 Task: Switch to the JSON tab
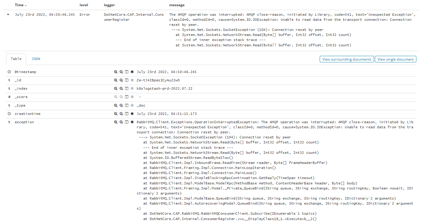click(36, 59)
